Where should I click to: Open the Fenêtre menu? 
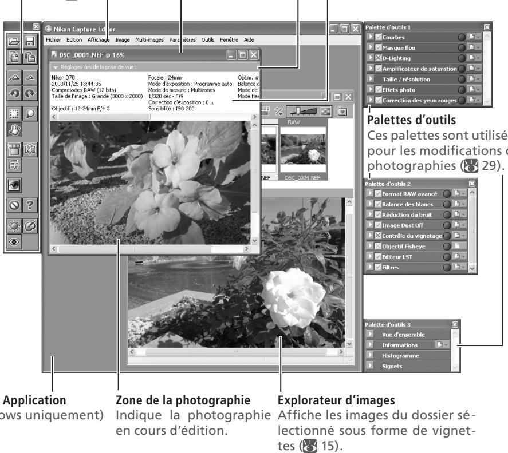click(229, 40)
